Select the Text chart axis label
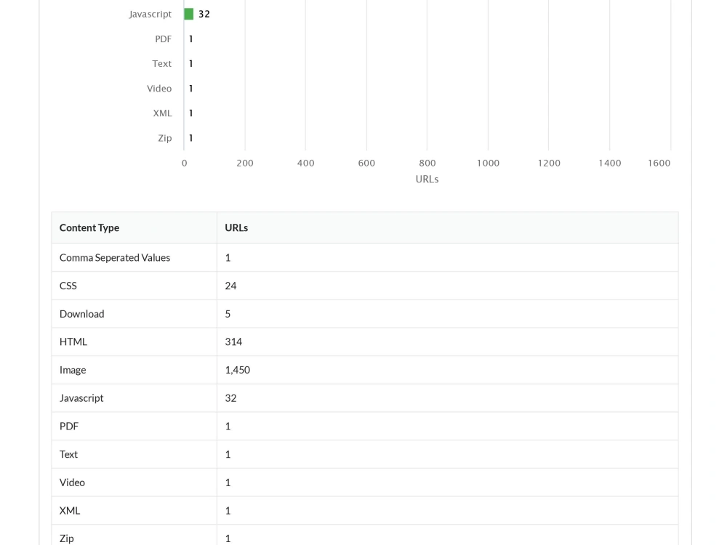 (162, 63)
